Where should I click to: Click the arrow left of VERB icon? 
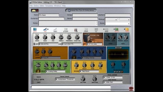(124, 29)
